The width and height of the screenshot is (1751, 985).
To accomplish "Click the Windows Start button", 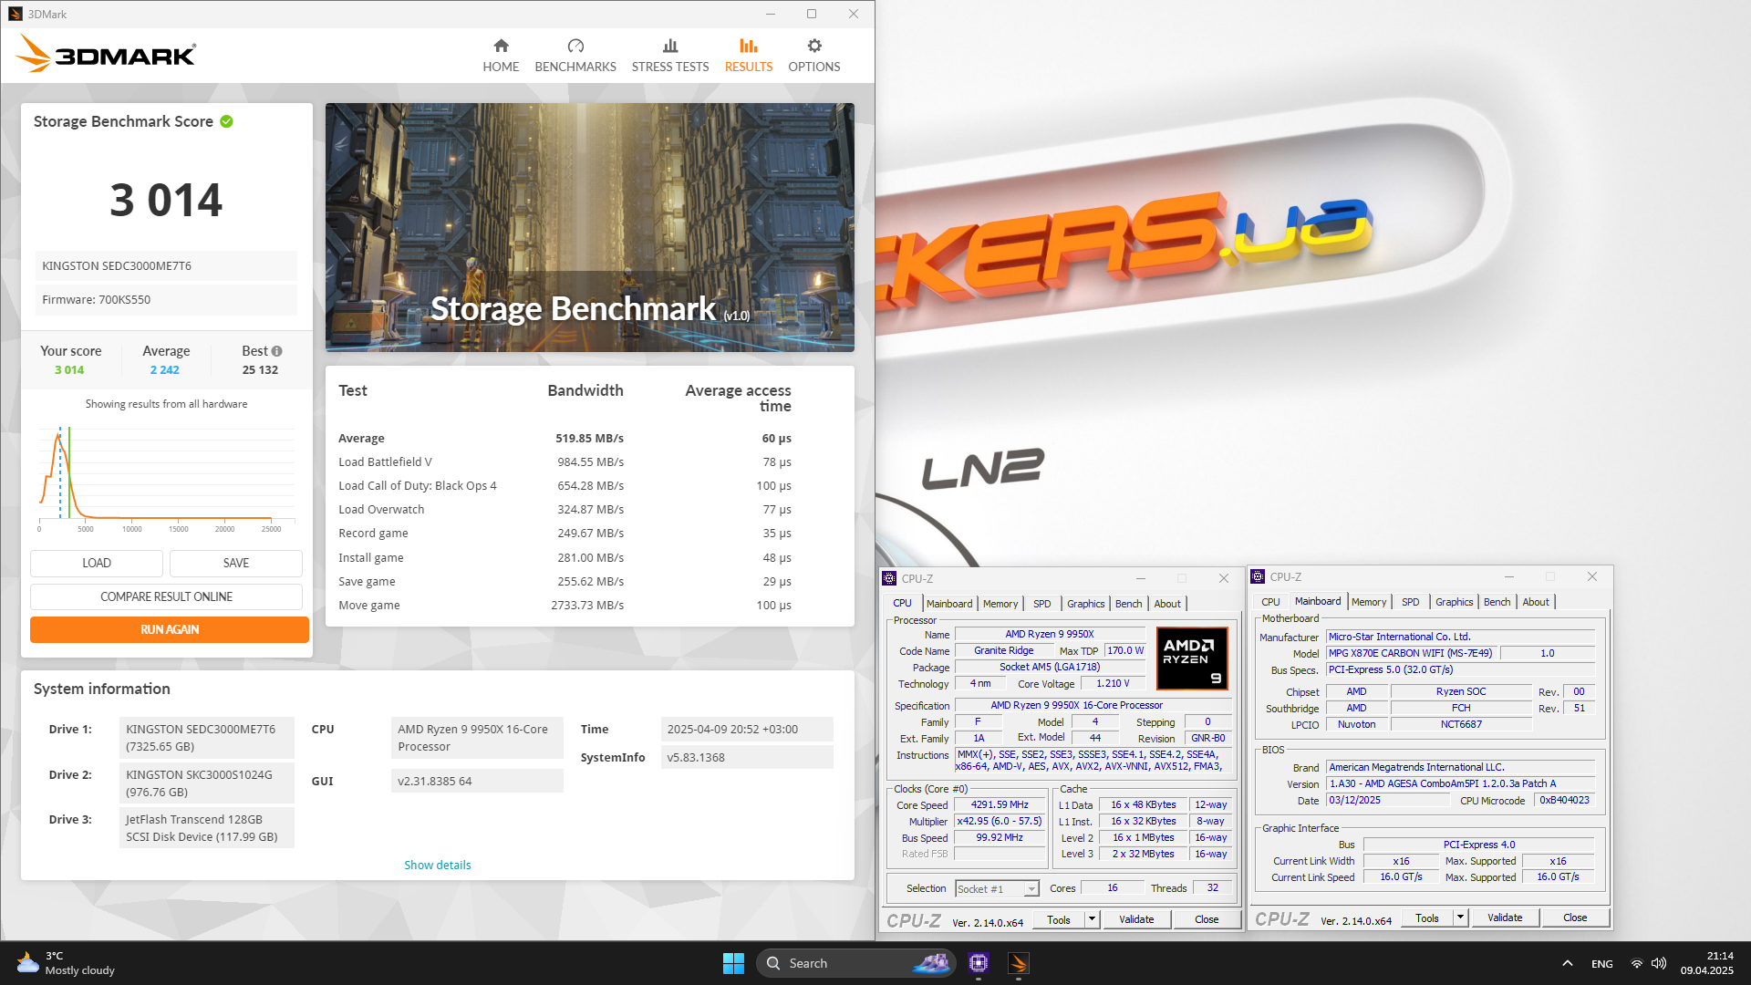I will point(733,963).
